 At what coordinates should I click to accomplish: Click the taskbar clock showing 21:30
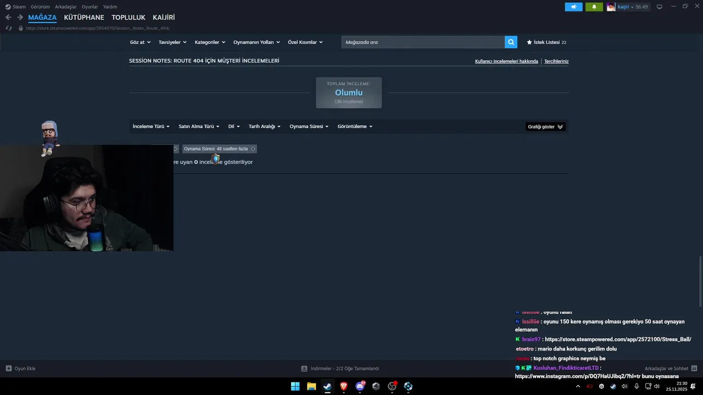coord(677,386)
